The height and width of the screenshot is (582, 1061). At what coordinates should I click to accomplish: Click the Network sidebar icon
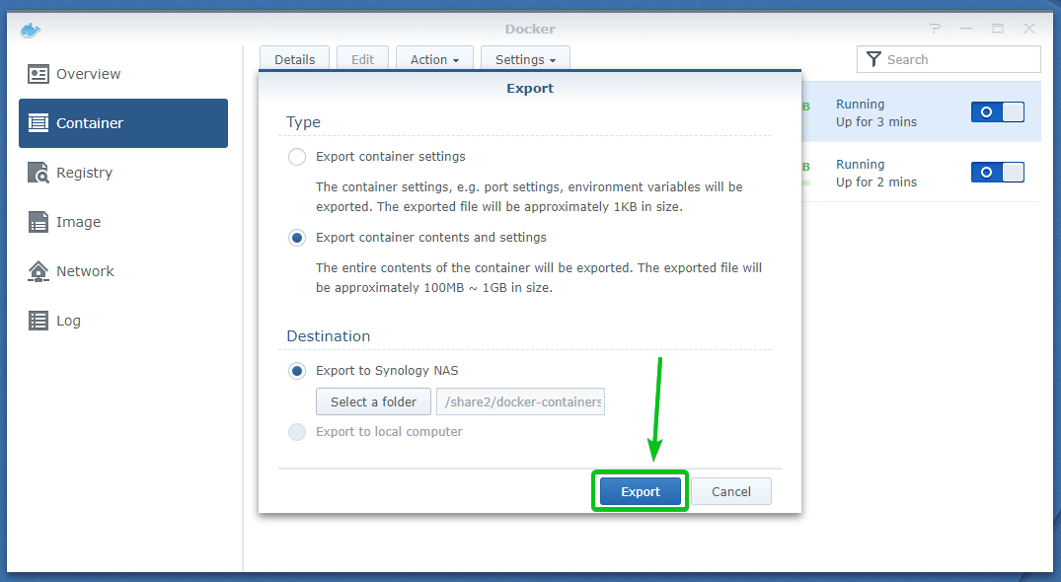point(38,271)
